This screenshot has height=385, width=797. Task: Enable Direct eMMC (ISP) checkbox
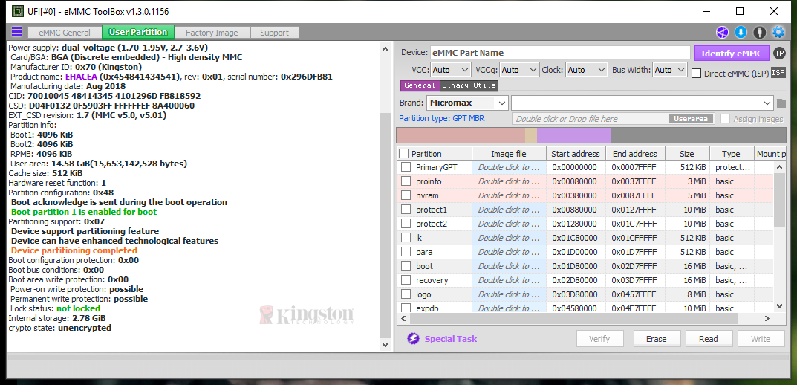pos(697,73)
